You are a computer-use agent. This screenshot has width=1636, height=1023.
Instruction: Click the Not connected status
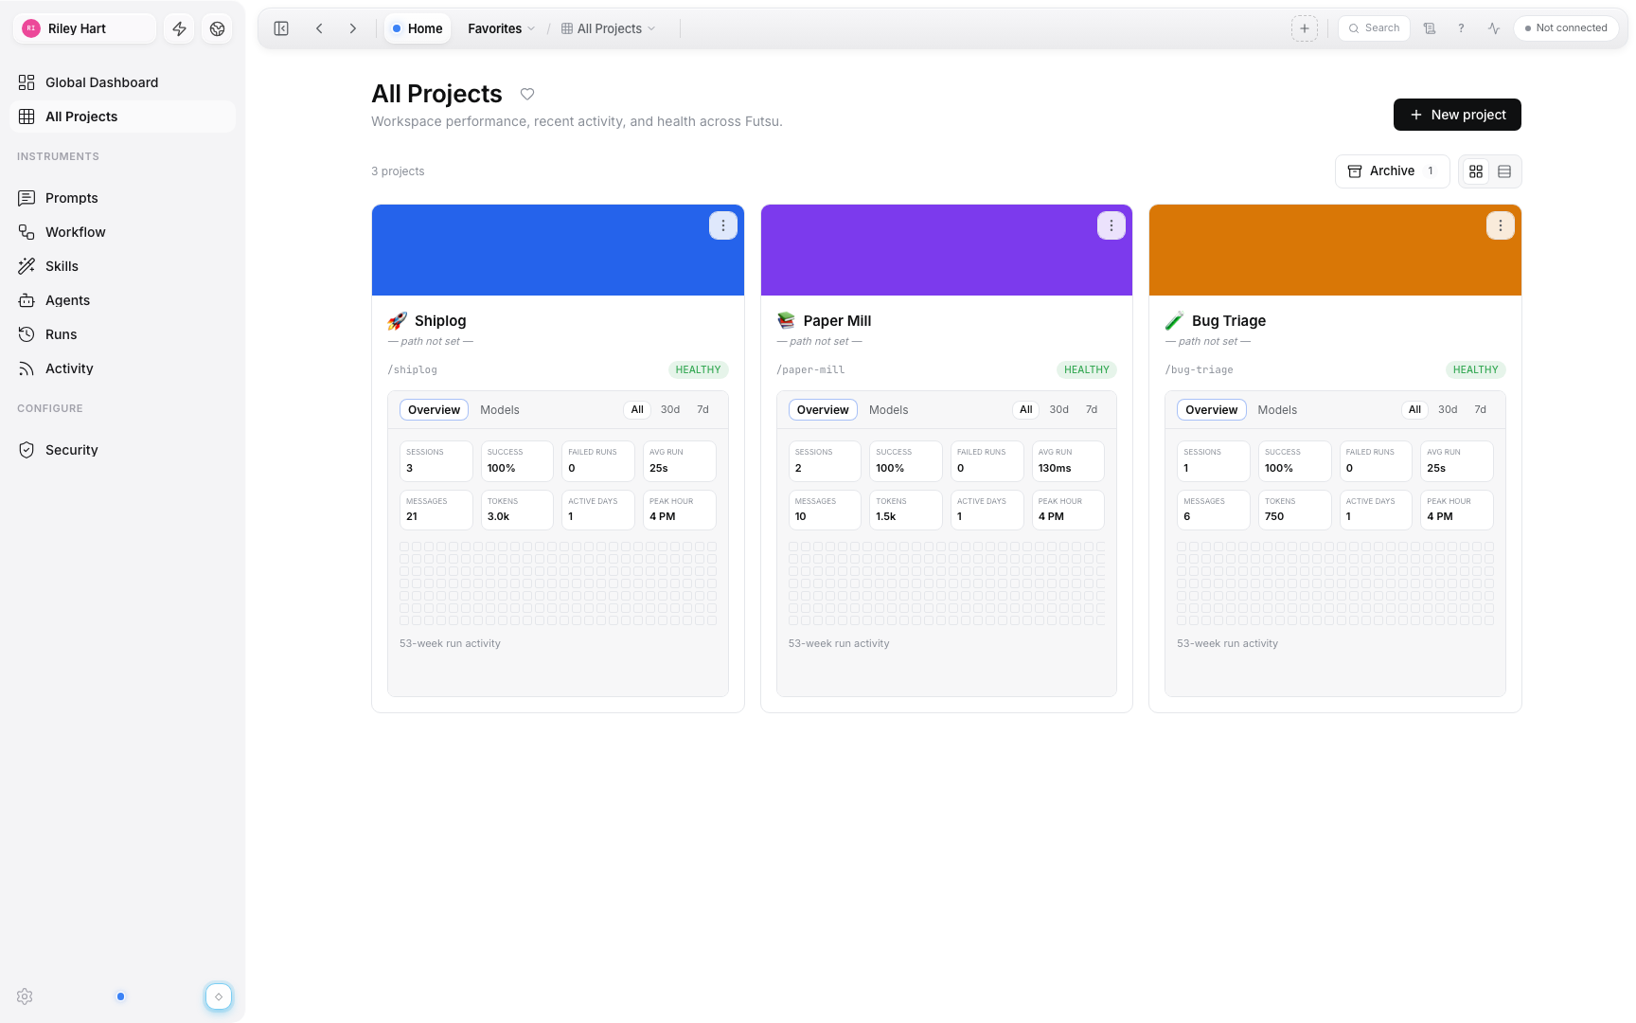[x=1566, y=28]
